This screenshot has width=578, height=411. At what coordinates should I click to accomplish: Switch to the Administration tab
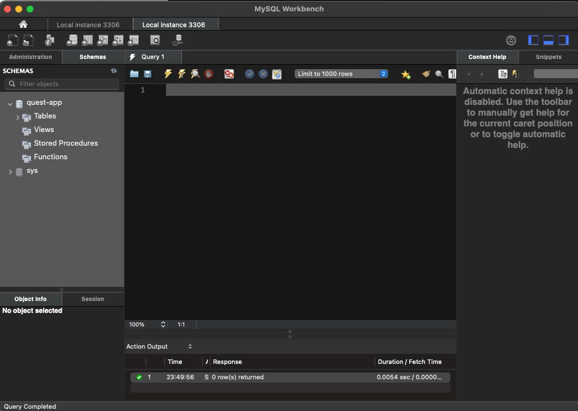click(x=31, y=57)
